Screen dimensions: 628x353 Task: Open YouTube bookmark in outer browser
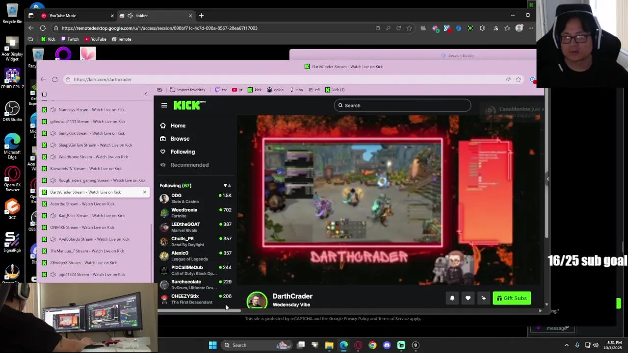click(x=95, y=39)
